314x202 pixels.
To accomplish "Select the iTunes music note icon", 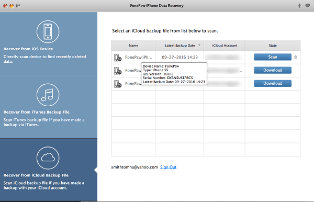I will click(48, 95).
